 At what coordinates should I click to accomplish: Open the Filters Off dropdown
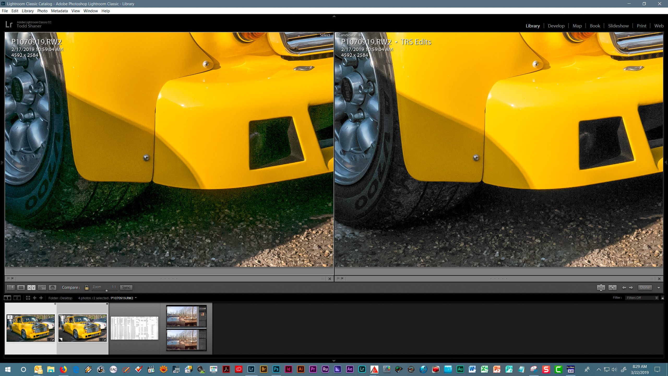point(642,298)
